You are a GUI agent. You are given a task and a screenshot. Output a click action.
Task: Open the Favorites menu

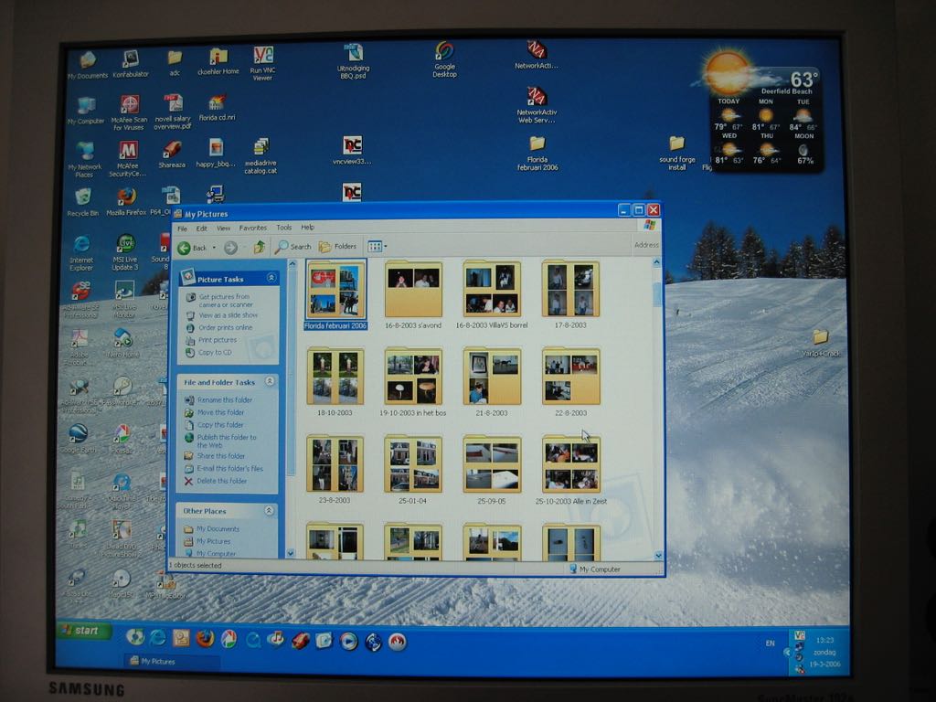(x=253, y=228)
